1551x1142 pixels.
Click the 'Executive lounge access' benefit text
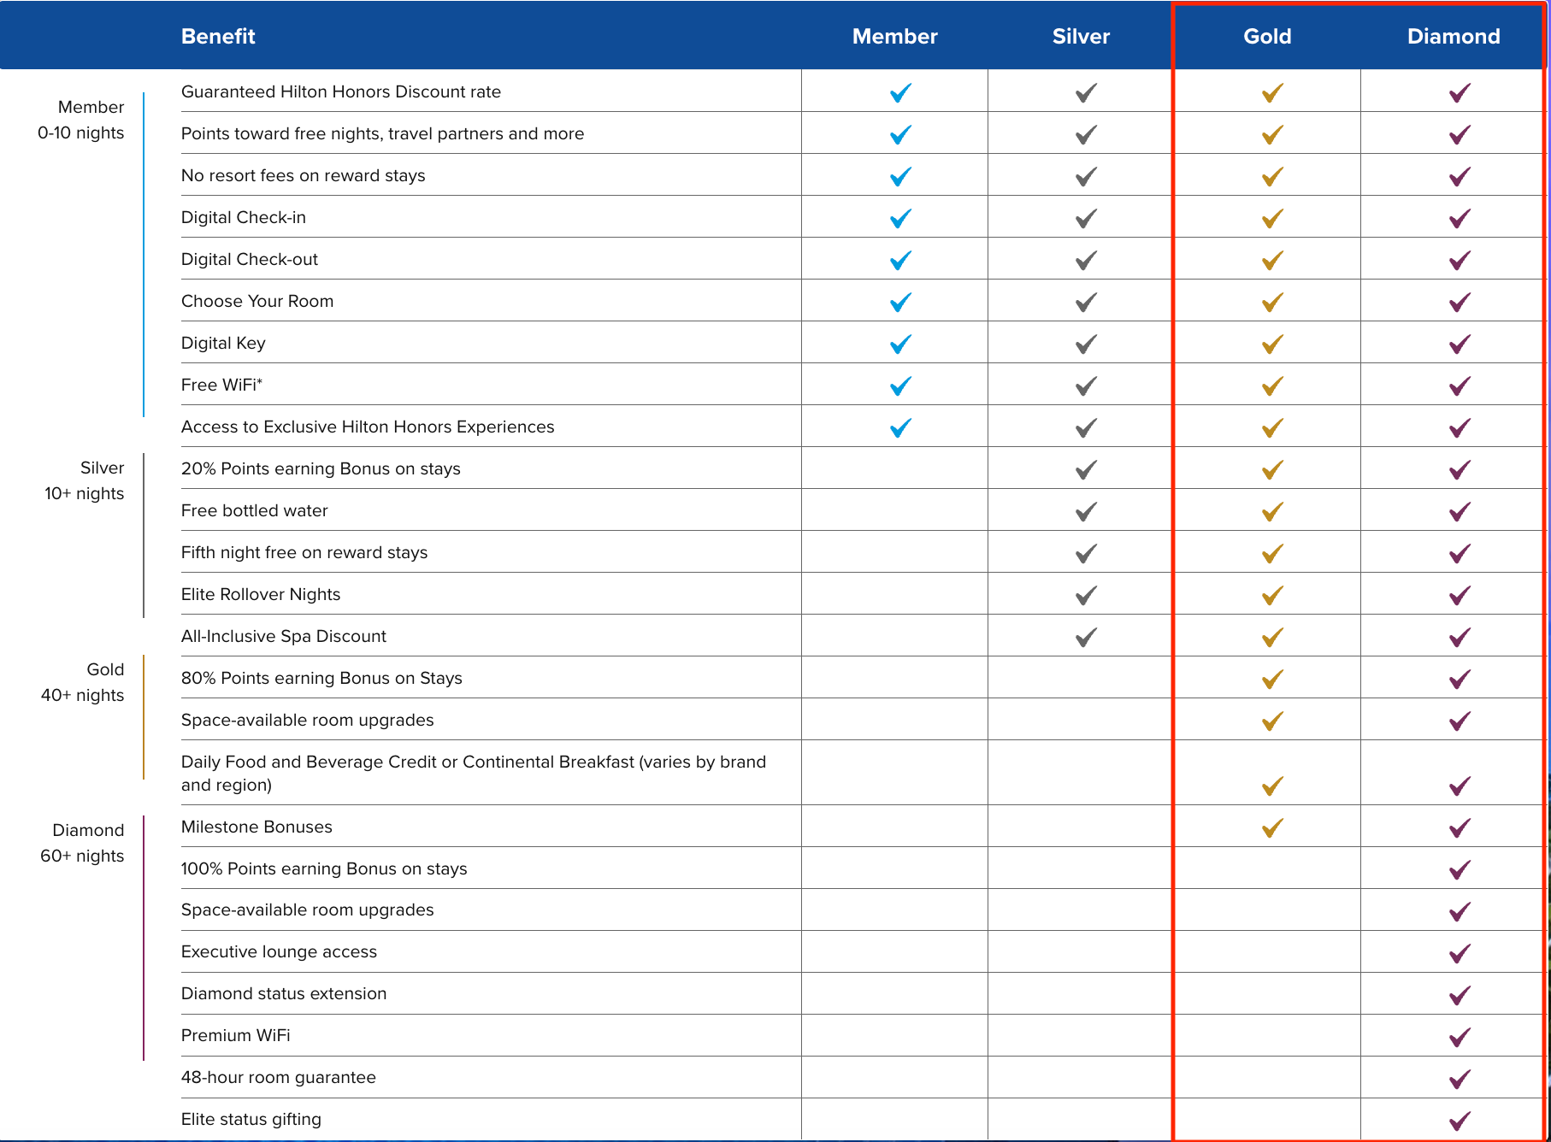point(279,951)
